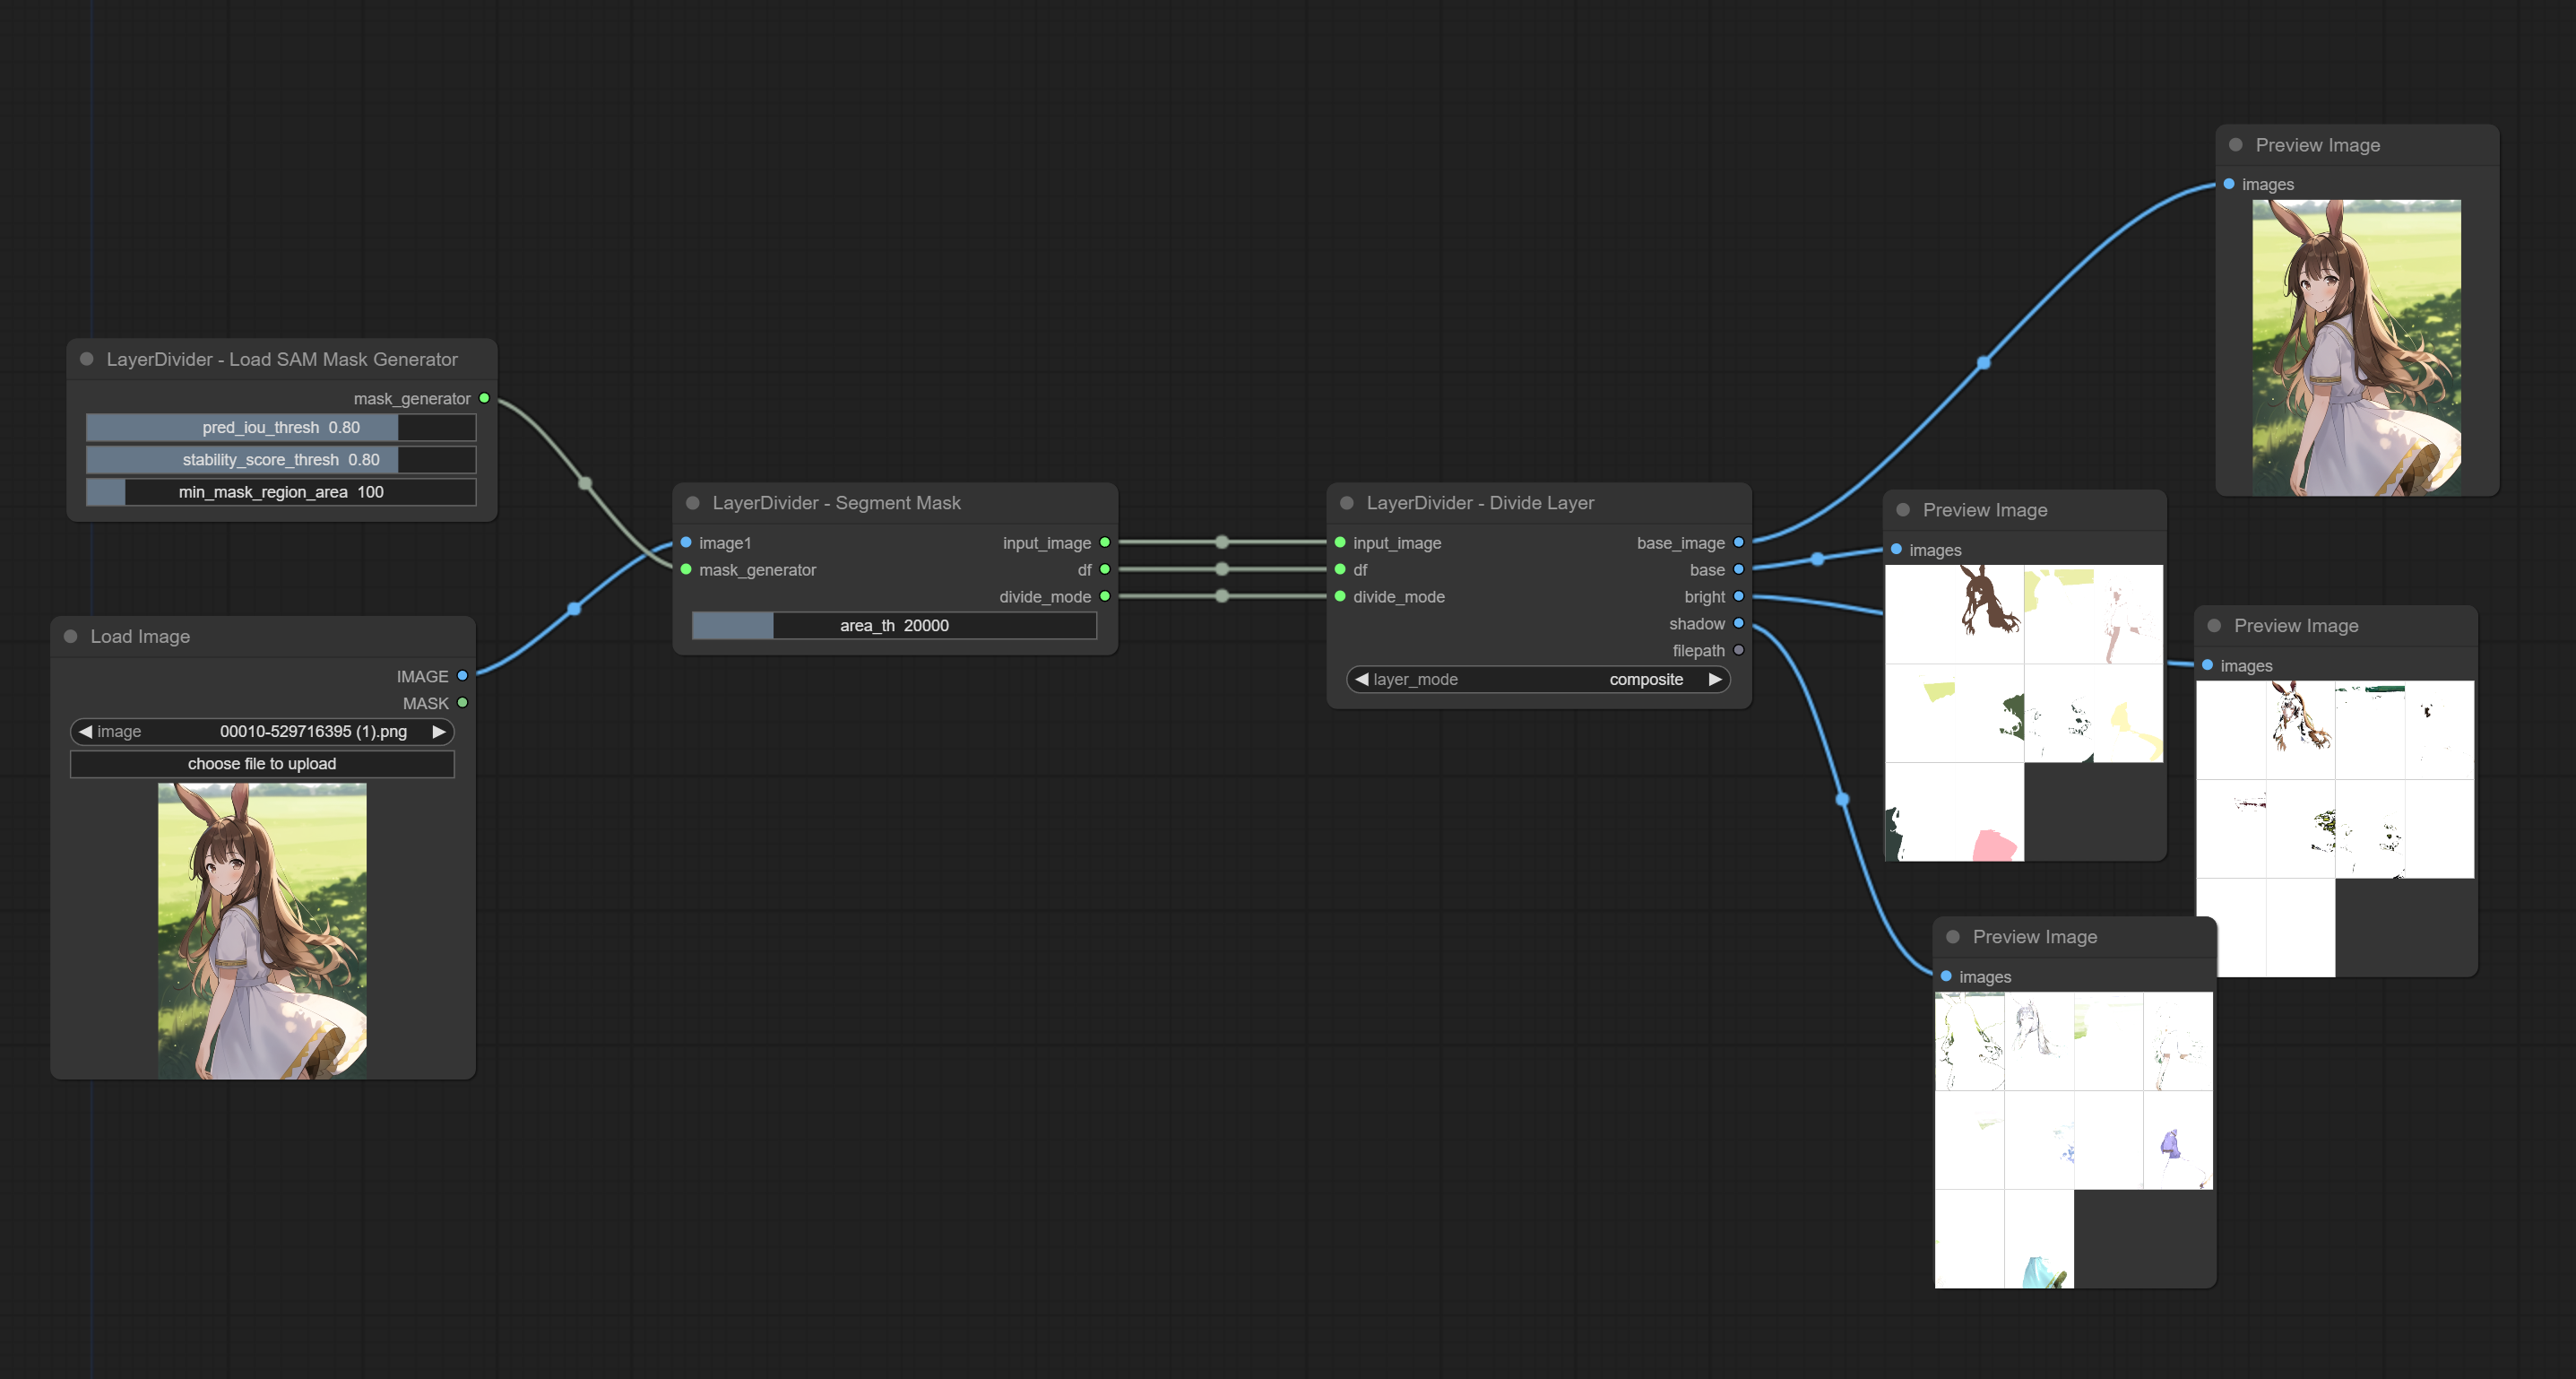
Task: Collapse the LayerDivider Segment Mask node
Action: pyautogui.click(x=692, y=503)
